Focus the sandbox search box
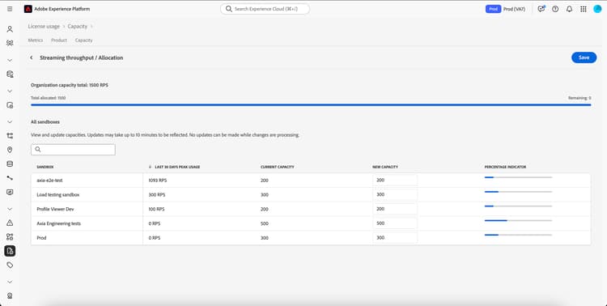The width and height of the screenshot is (607, 306). pos(73,150)
